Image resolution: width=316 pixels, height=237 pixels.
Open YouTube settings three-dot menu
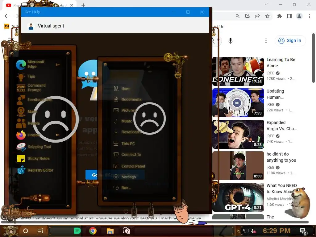(x=266, y=41)
